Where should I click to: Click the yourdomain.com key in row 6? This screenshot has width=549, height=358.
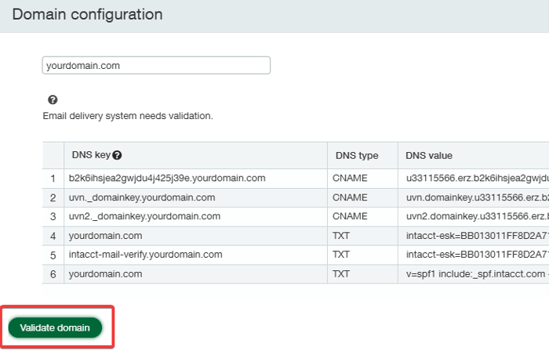click(107, 274)
